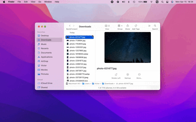
Task: Click the starry sky preview image
Action: click(128, 47)
